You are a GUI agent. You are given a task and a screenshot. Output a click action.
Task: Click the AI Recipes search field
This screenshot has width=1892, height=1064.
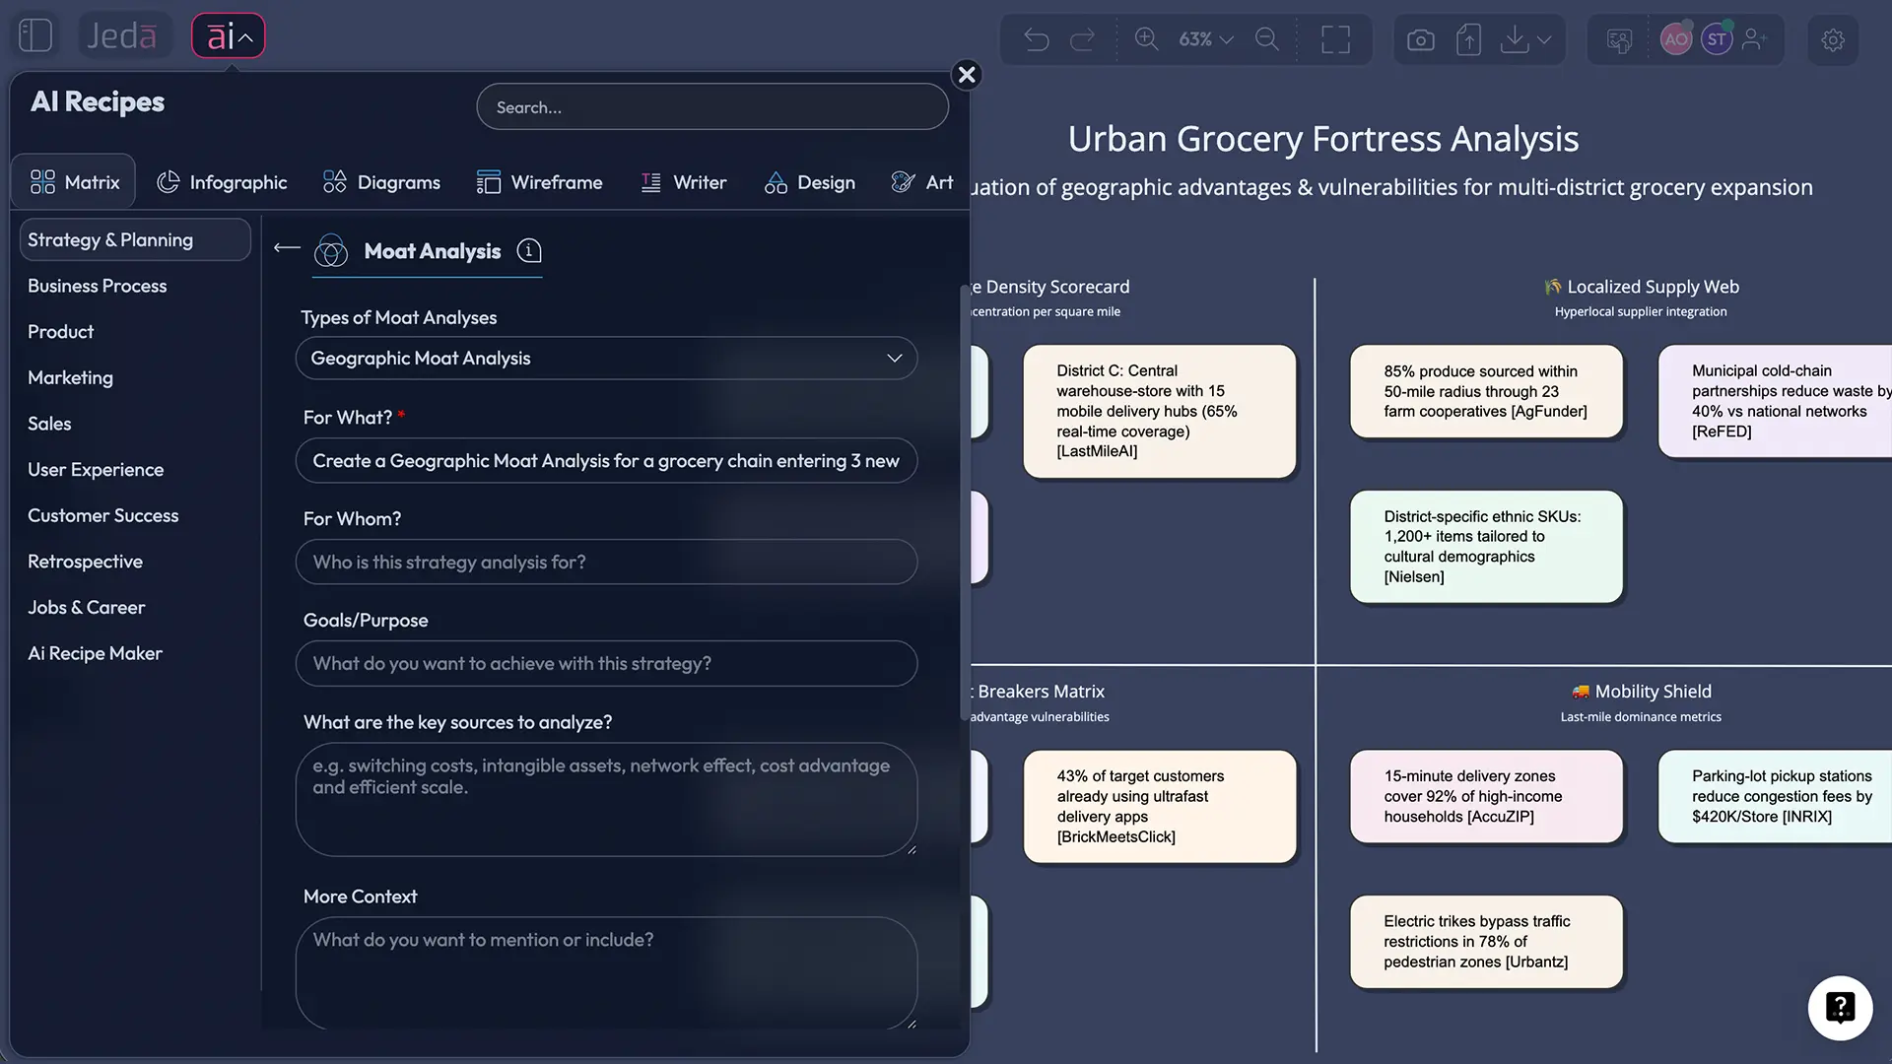[711, 106]
